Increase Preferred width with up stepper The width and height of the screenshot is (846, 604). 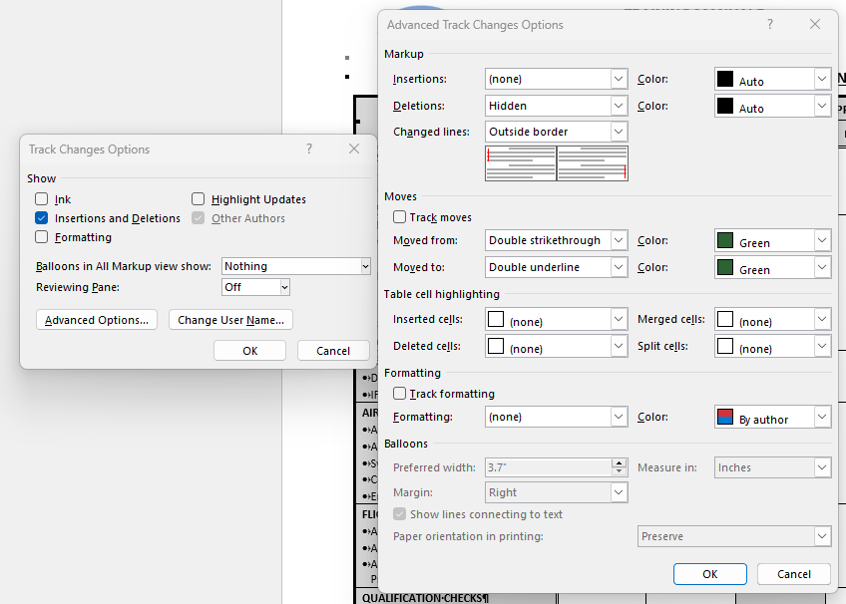click(620, 462)
